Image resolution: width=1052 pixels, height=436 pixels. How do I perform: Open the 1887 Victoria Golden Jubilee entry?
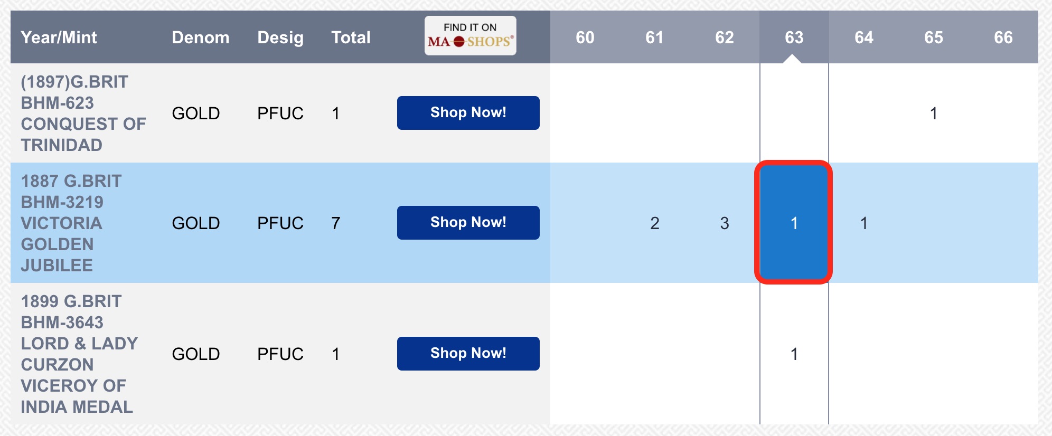71,223
